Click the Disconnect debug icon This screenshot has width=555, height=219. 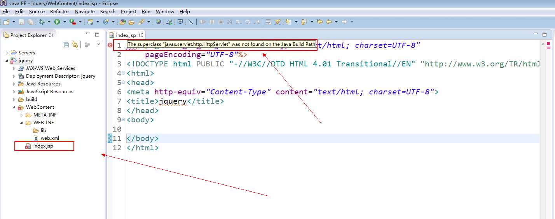pos(230,22)
